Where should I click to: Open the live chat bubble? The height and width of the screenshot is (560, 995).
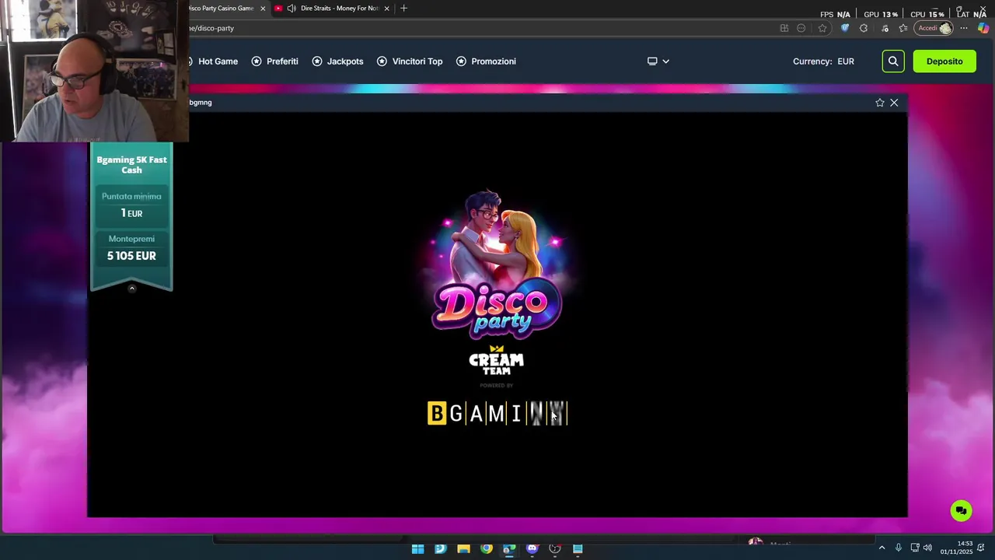tap(961, 511)
